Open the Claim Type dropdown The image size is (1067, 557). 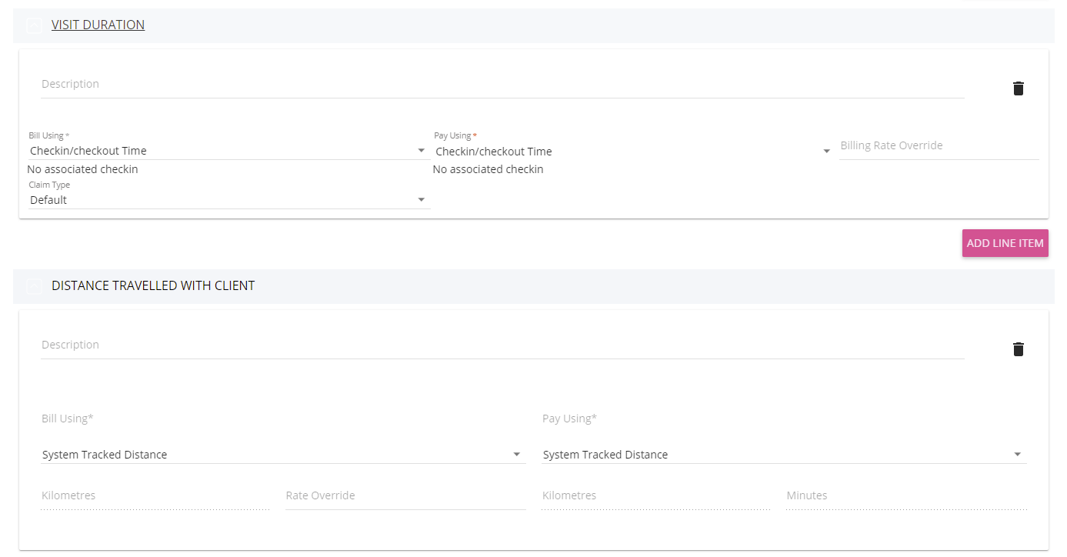point(228,200)
